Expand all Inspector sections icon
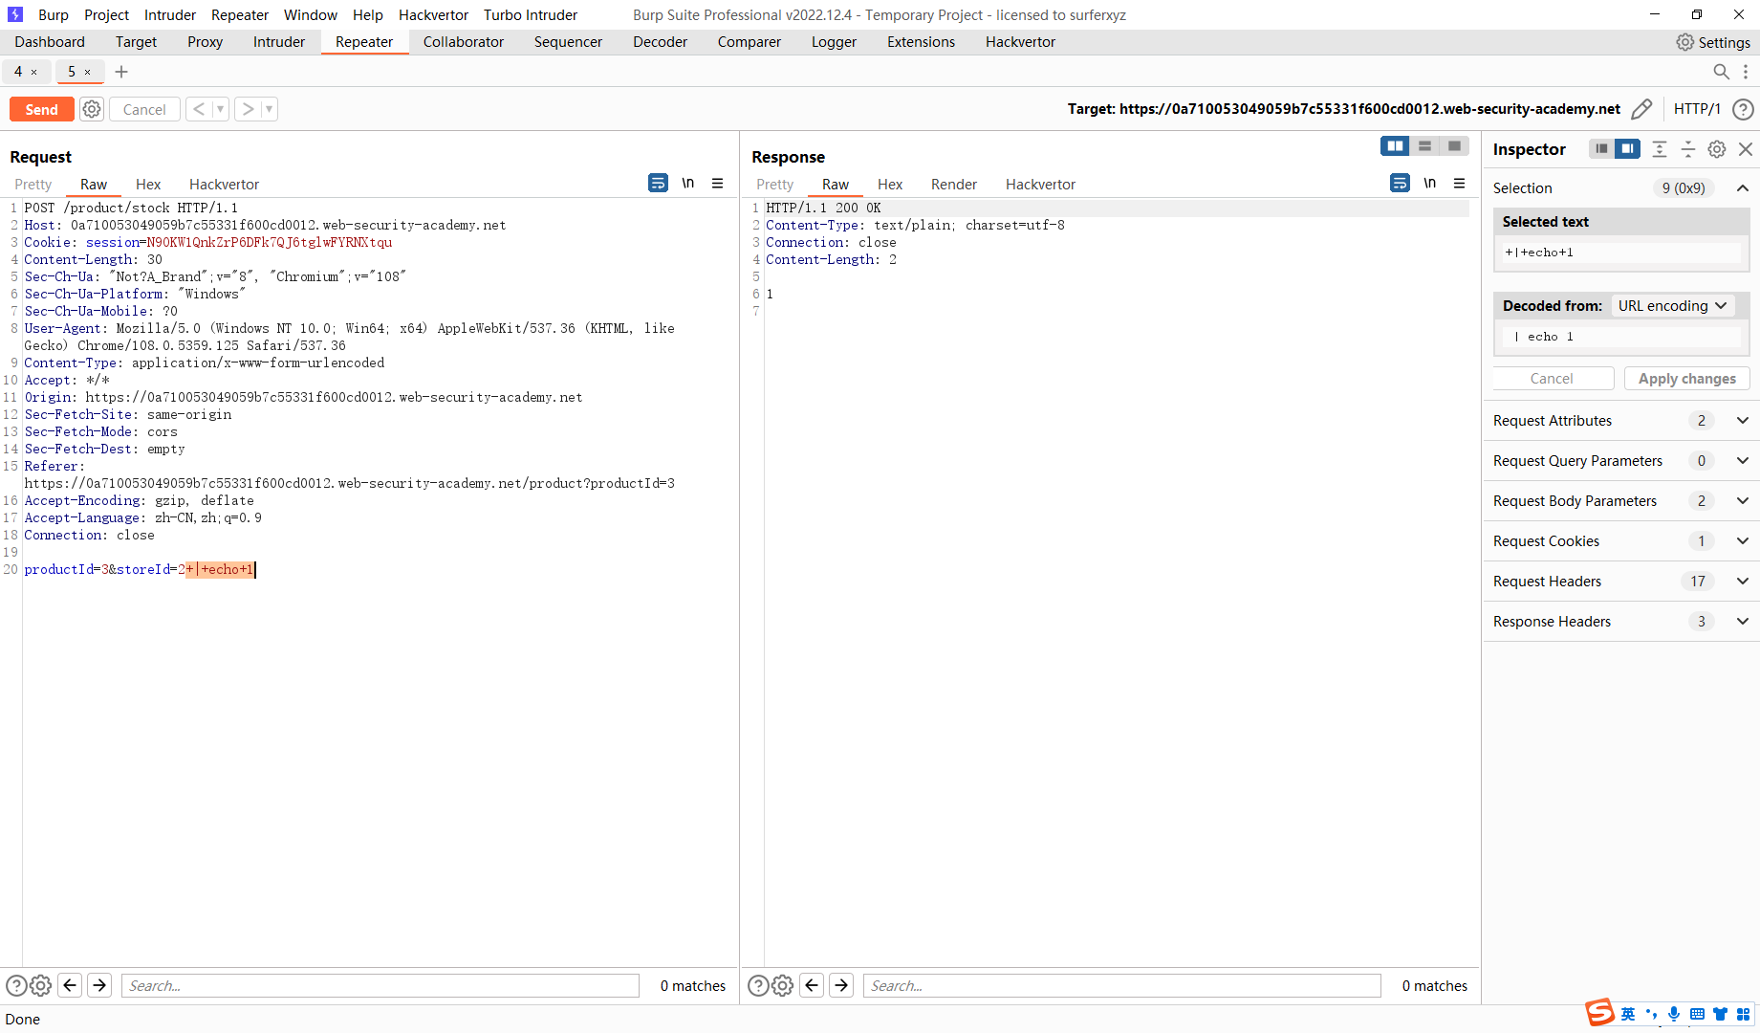This screenshot has width=1760, height=1033. coord(1660,149)
